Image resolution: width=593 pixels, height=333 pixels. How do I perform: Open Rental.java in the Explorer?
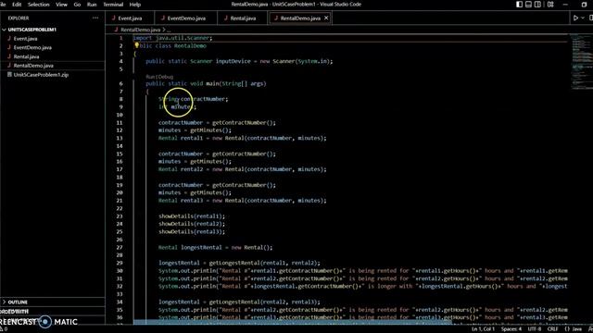tap(26, 56)
